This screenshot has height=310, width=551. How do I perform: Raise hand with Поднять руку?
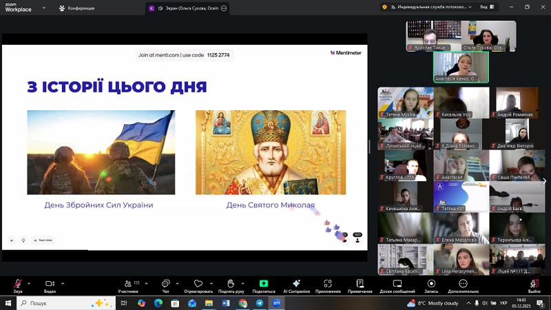pos(231,285)
